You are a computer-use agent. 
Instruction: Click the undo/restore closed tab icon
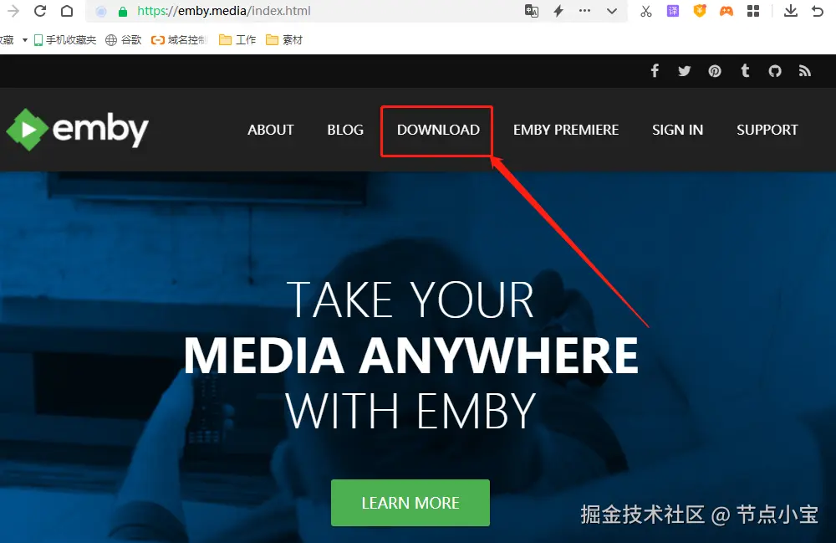(818, 11)
